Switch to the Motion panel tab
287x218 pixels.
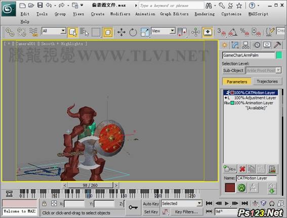(x=257, y=45)
